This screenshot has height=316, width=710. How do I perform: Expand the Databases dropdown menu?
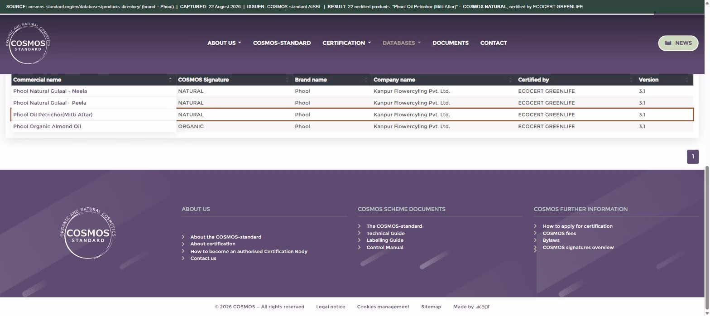402,43
